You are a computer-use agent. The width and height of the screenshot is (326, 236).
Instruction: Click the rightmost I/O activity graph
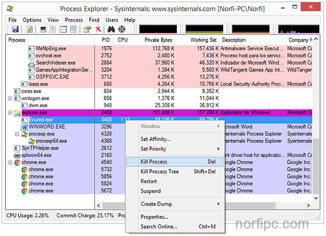(299, 29)
